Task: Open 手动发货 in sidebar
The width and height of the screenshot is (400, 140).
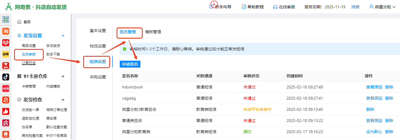Action: point(53,46)
